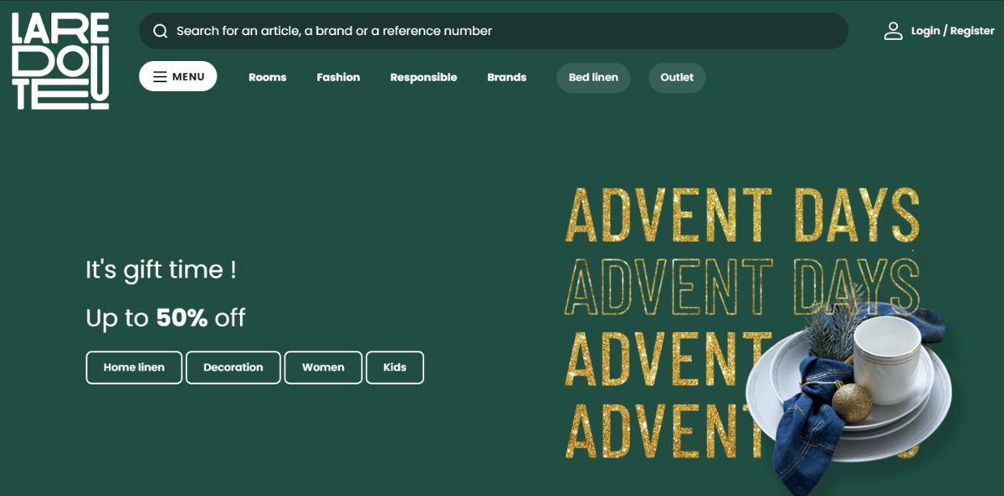Click the Decoration button
The image size is (1004, 496).
[233, 367]
